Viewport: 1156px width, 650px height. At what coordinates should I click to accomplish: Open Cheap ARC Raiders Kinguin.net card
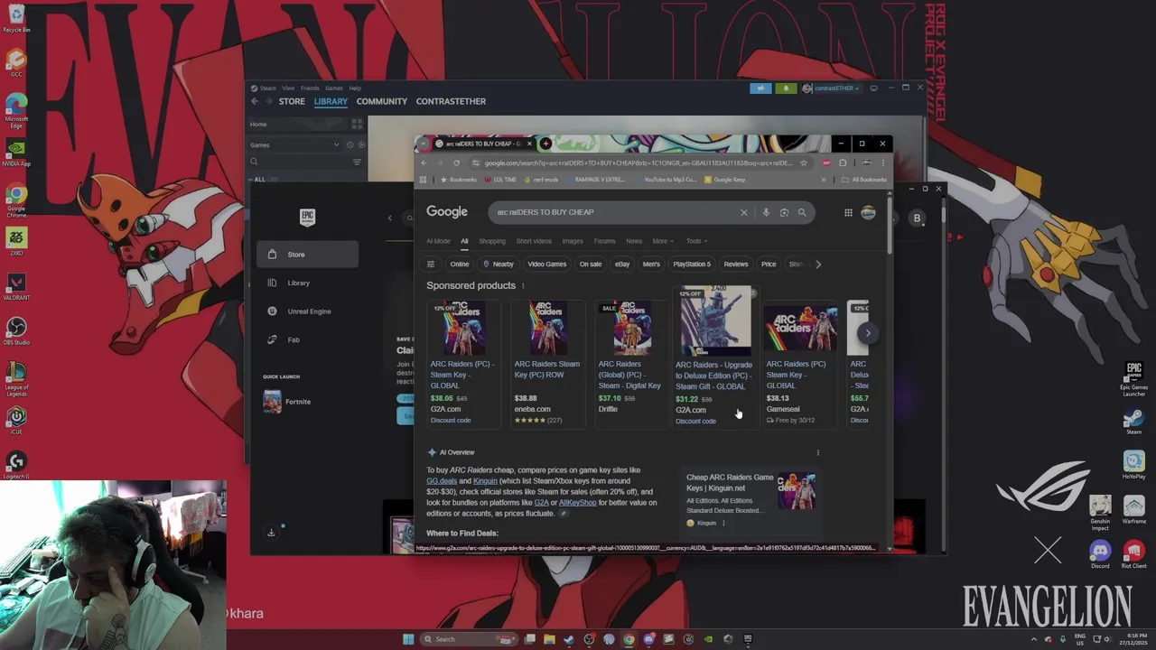(x=750, y=499)
